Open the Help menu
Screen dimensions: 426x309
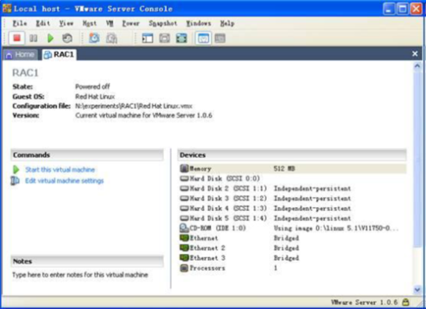227,23
